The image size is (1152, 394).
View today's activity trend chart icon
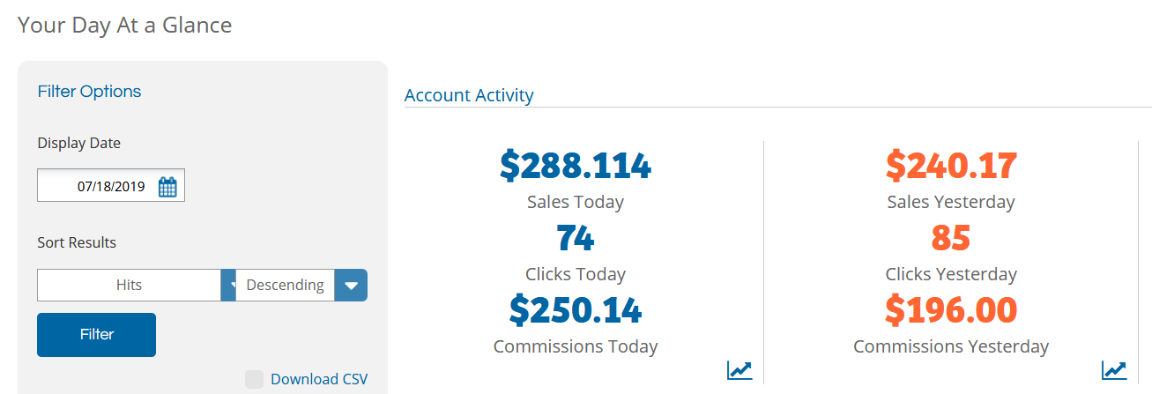coord(740,369)
